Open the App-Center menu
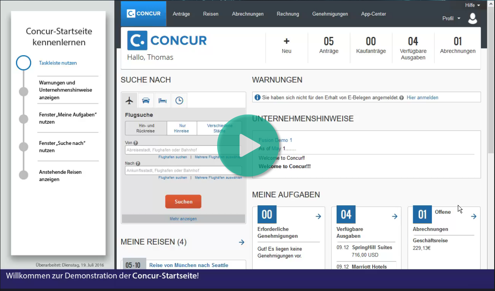The height and width of the screenshot is (291, 495). [x=373, y=14]
